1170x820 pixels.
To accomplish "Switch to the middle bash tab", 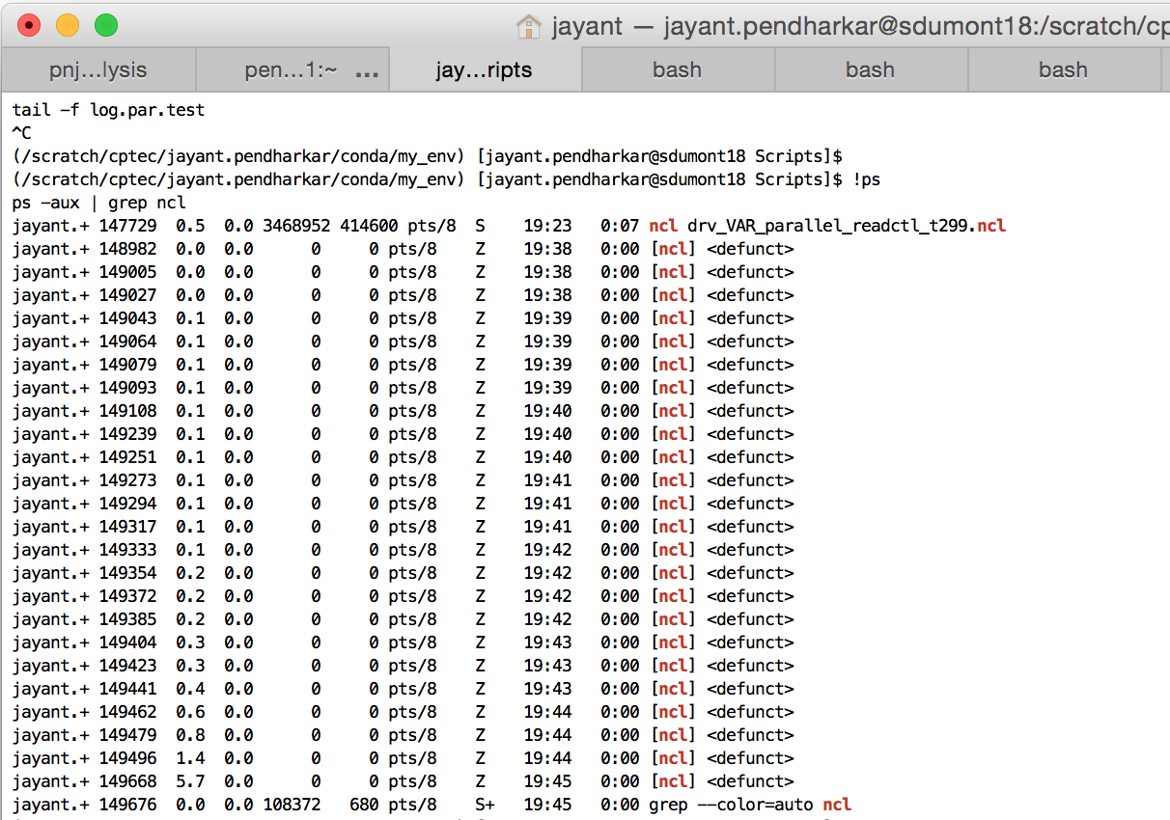I will tap(870, 70).
